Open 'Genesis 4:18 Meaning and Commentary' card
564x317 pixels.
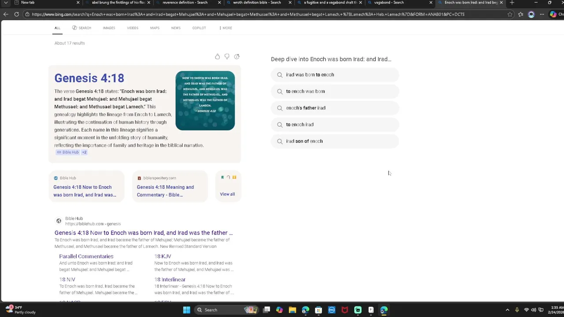(x=170, y=187)
